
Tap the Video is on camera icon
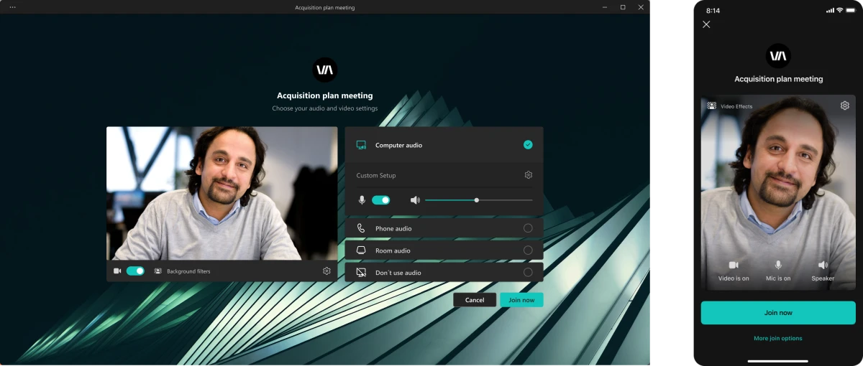tap(734, 266)
